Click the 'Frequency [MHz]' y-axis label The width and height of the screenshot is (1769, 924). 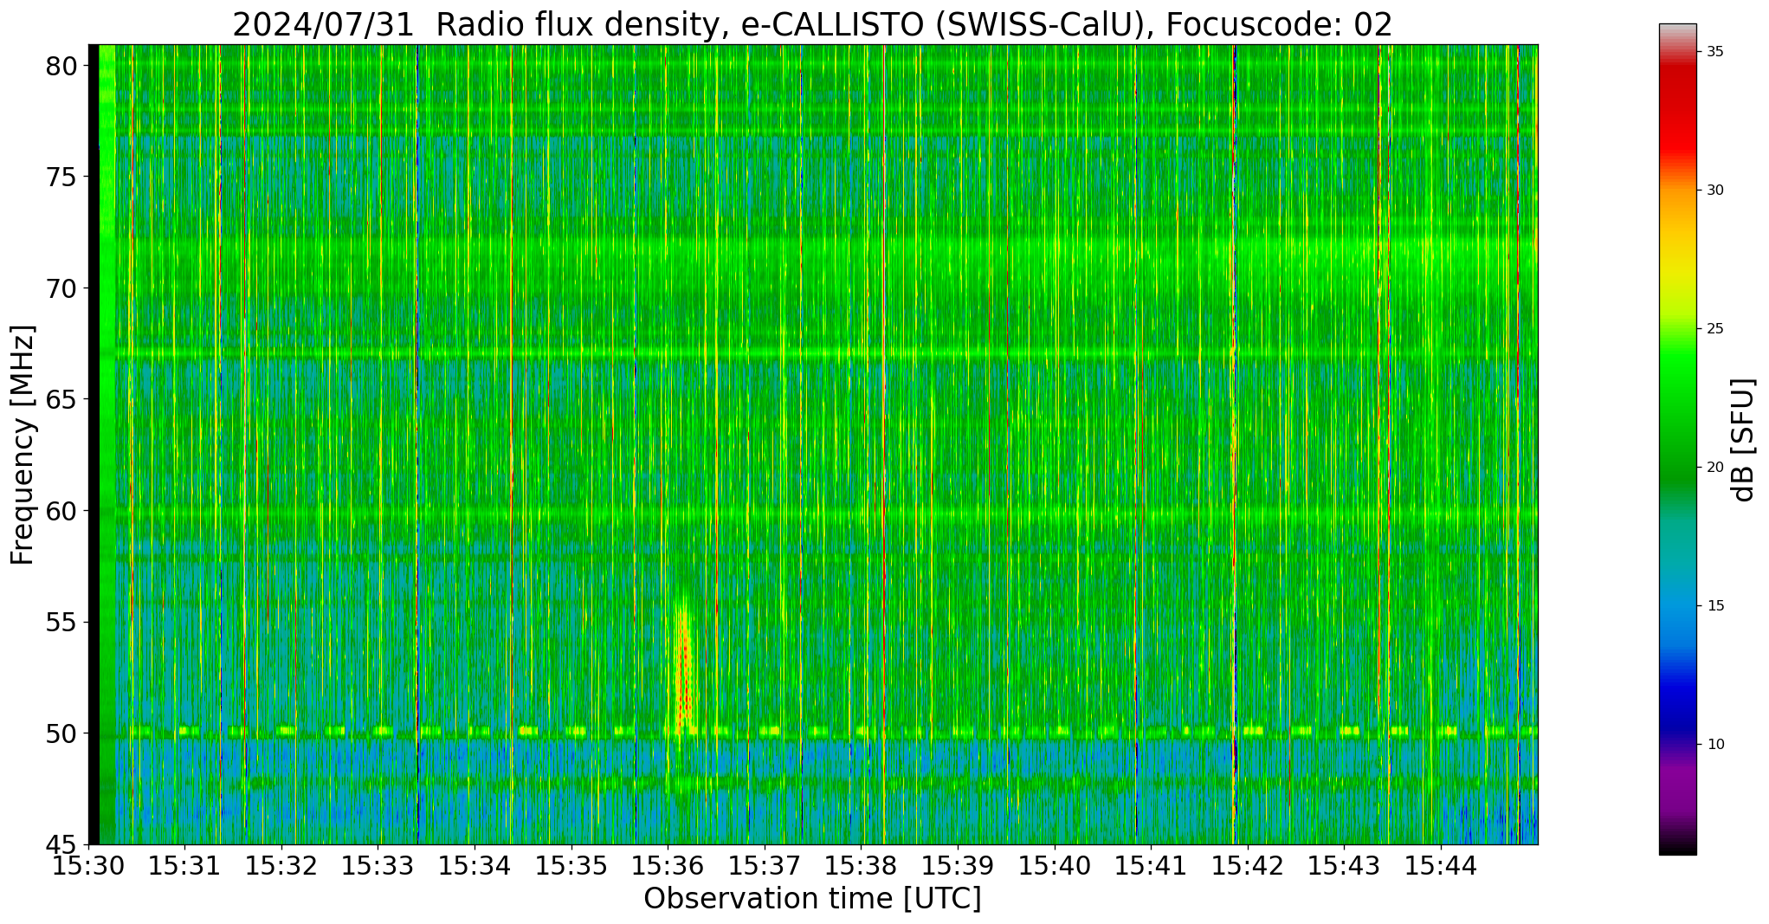coord(23,445)
